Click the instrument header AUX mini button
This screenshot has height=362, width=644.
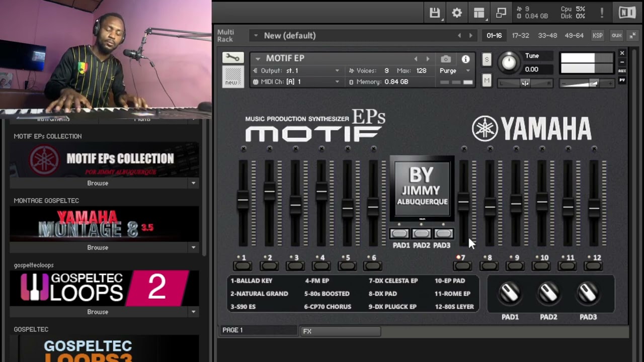point(622,71)
